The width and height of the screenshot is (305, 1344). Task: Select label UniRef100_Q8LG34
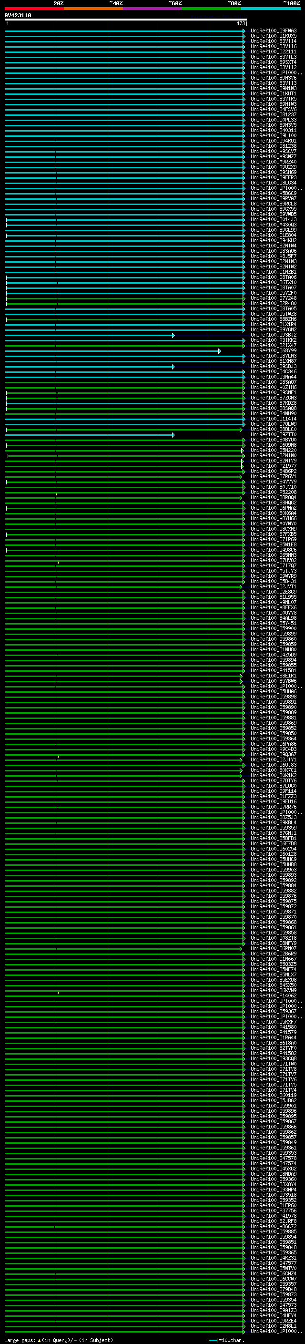click(x=274, y=183)
